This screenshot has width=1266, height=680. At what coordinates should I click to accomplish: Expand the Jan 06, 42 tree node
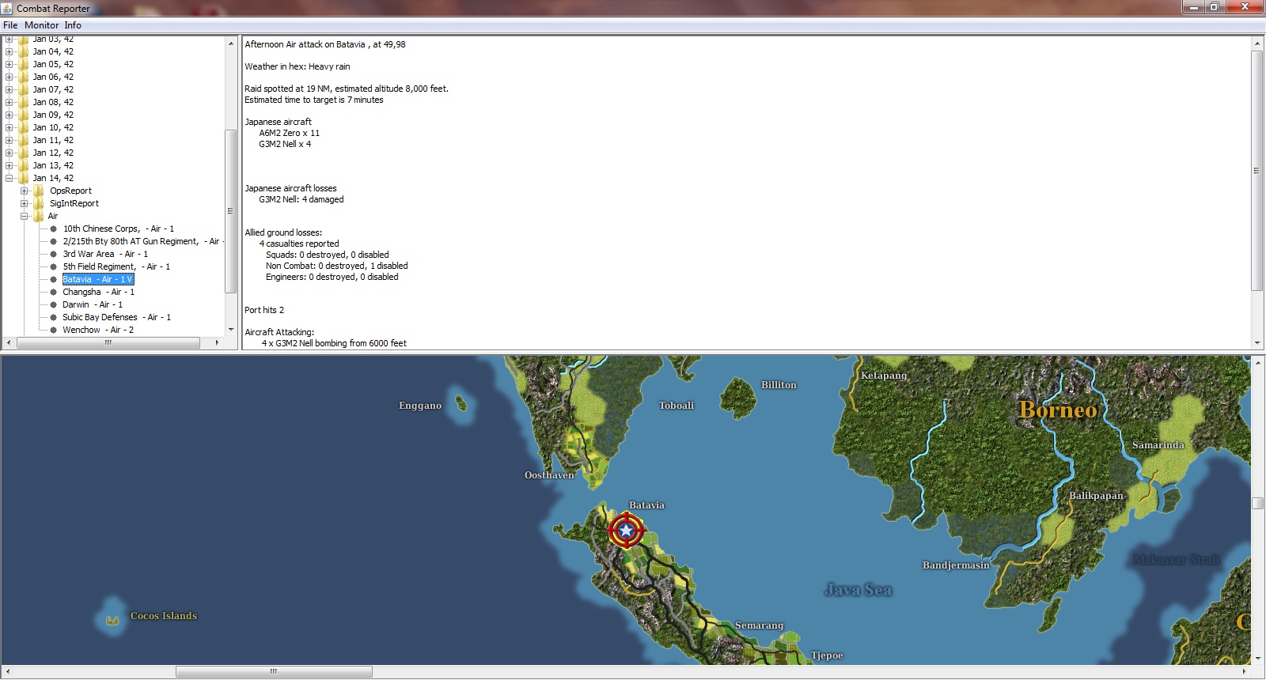[x=9, y=77]
